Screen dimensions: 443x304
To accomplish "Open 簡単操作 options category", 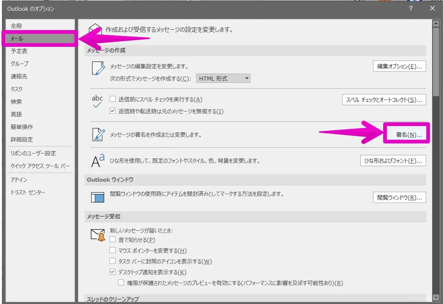I will click(x=40, y=127).
